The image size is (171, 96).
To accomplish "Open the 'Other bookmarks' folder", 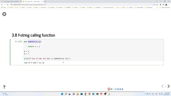I will [x=165, y=7].
